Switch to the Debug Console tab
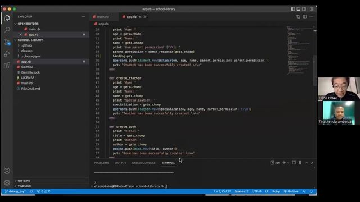 [144, 163]
